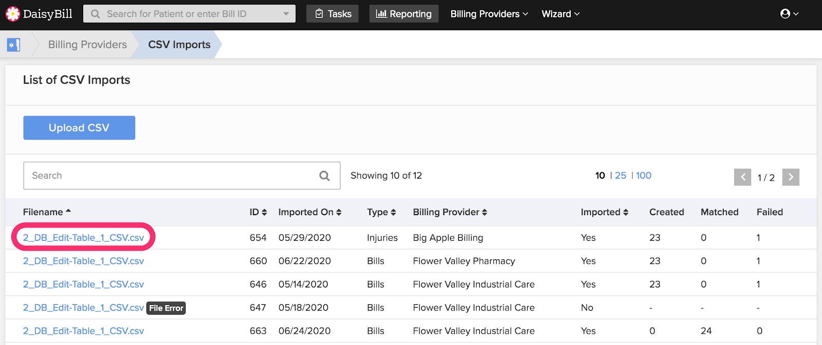Sort table by Type column
This screenshot has width=822, height=345.
(381, 212)
